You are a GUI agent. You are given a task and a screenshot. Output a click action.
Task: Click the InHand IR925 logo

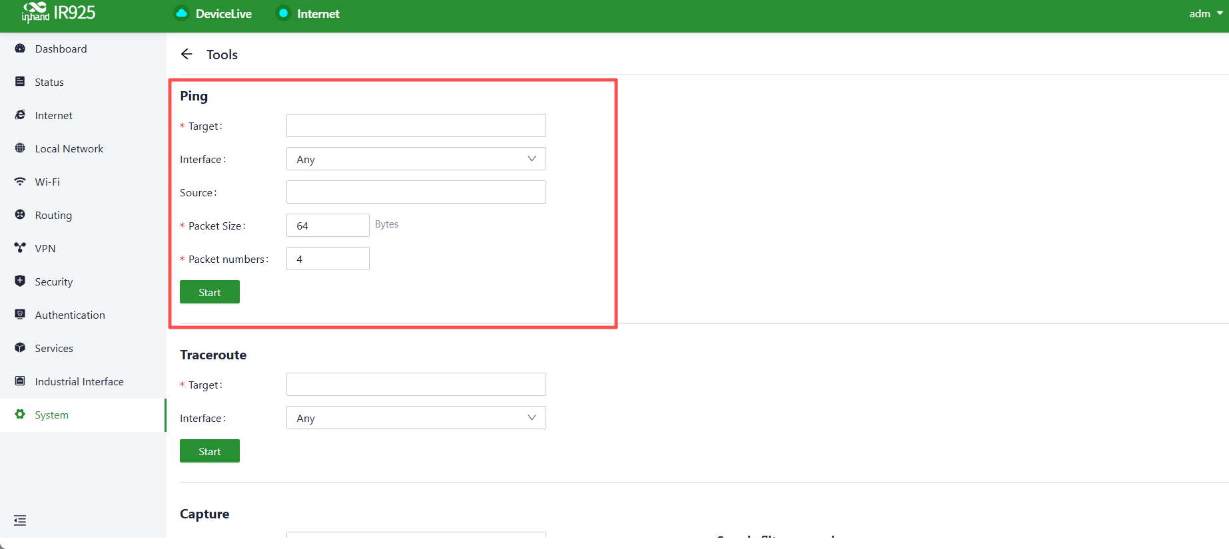59,13
